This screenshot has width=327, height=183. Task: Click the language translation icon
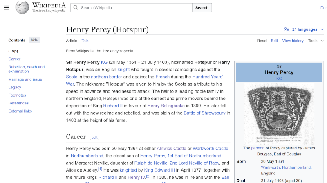pos(287,29)
